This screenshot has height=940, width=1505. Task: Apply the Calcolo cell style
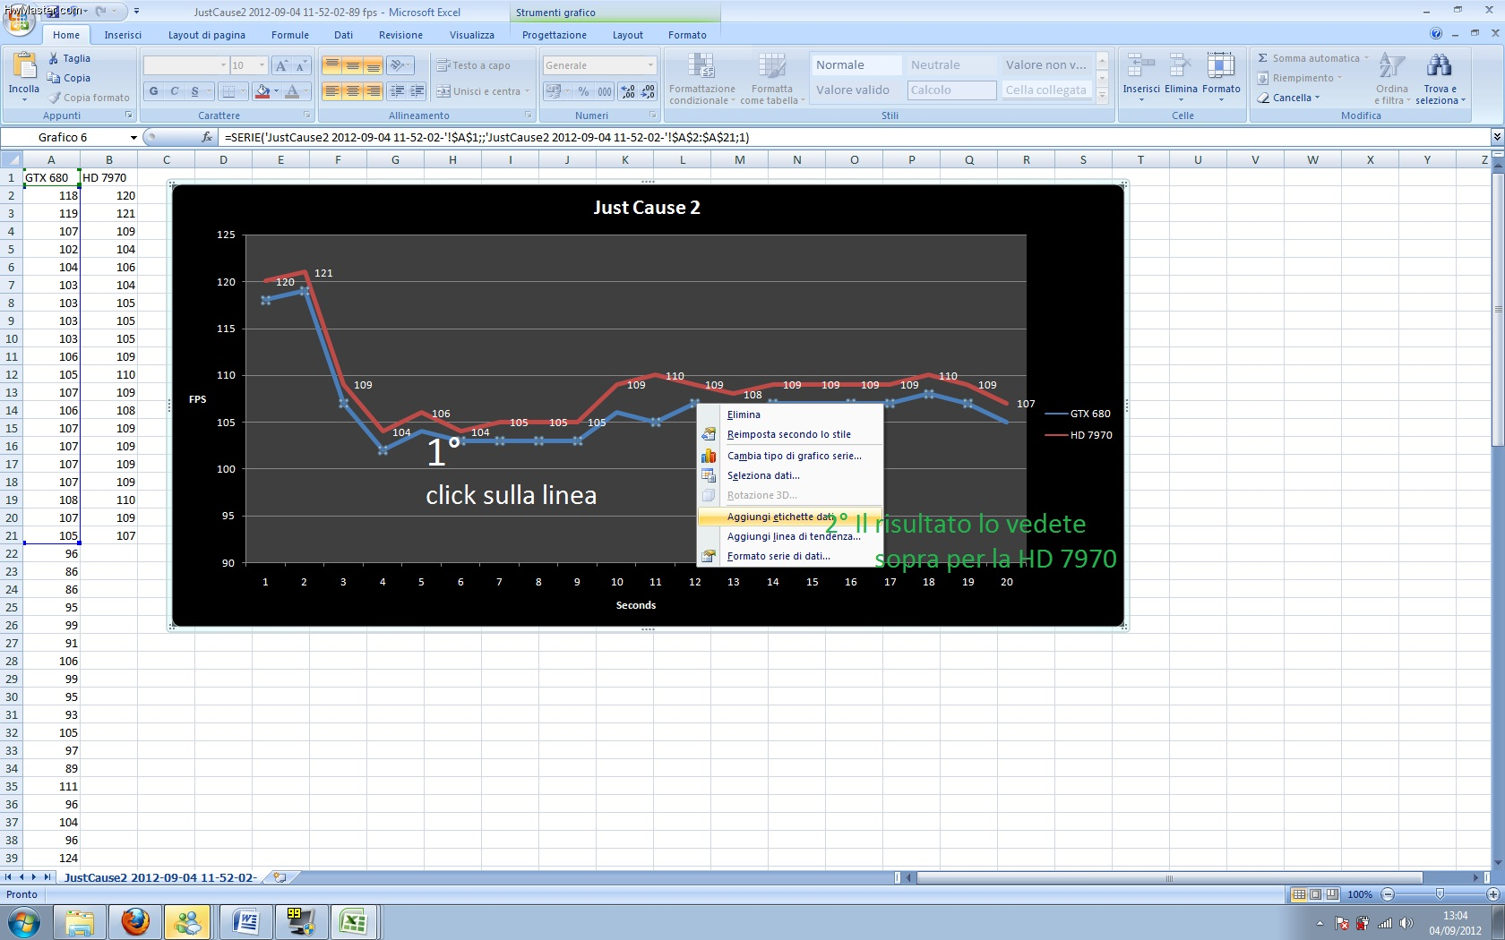[951, 90]
